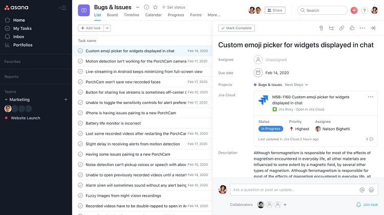384x215 pixels.
Task: Open task more actions ellipsis
Action: click(x=362, y=28)
